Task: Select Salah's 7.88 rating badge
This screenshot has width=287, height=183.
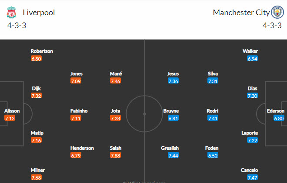Action: point(116,155)
